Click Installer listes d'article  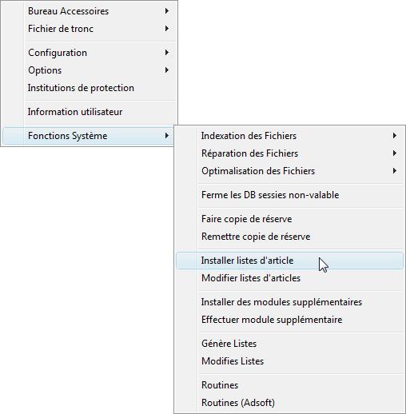coord(289,261)
